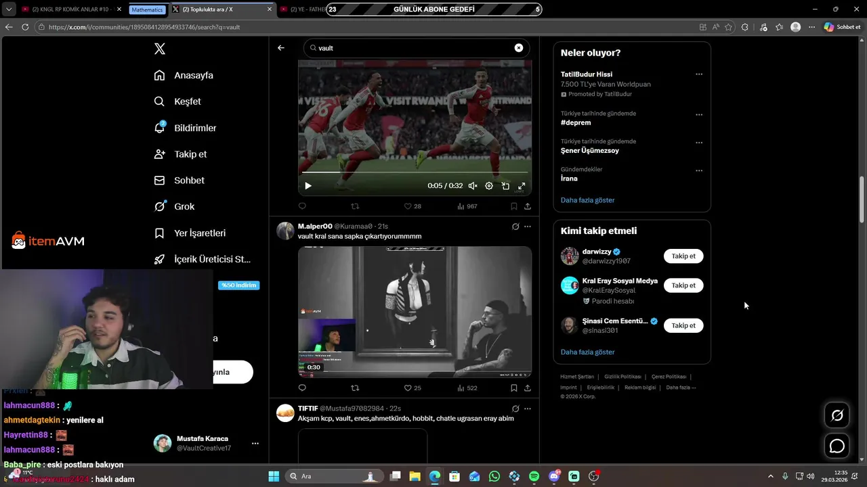
Task: Clear the vault search text
Action: (x=519, y=48)
